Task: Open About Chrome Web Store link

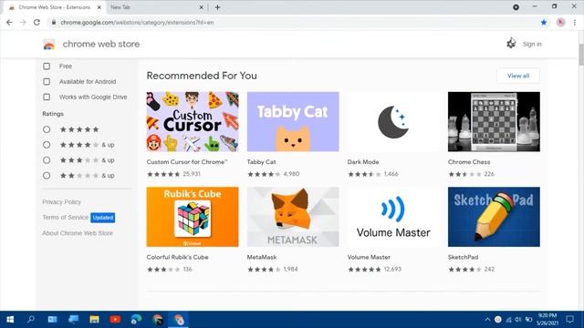Action: [78, 233]
